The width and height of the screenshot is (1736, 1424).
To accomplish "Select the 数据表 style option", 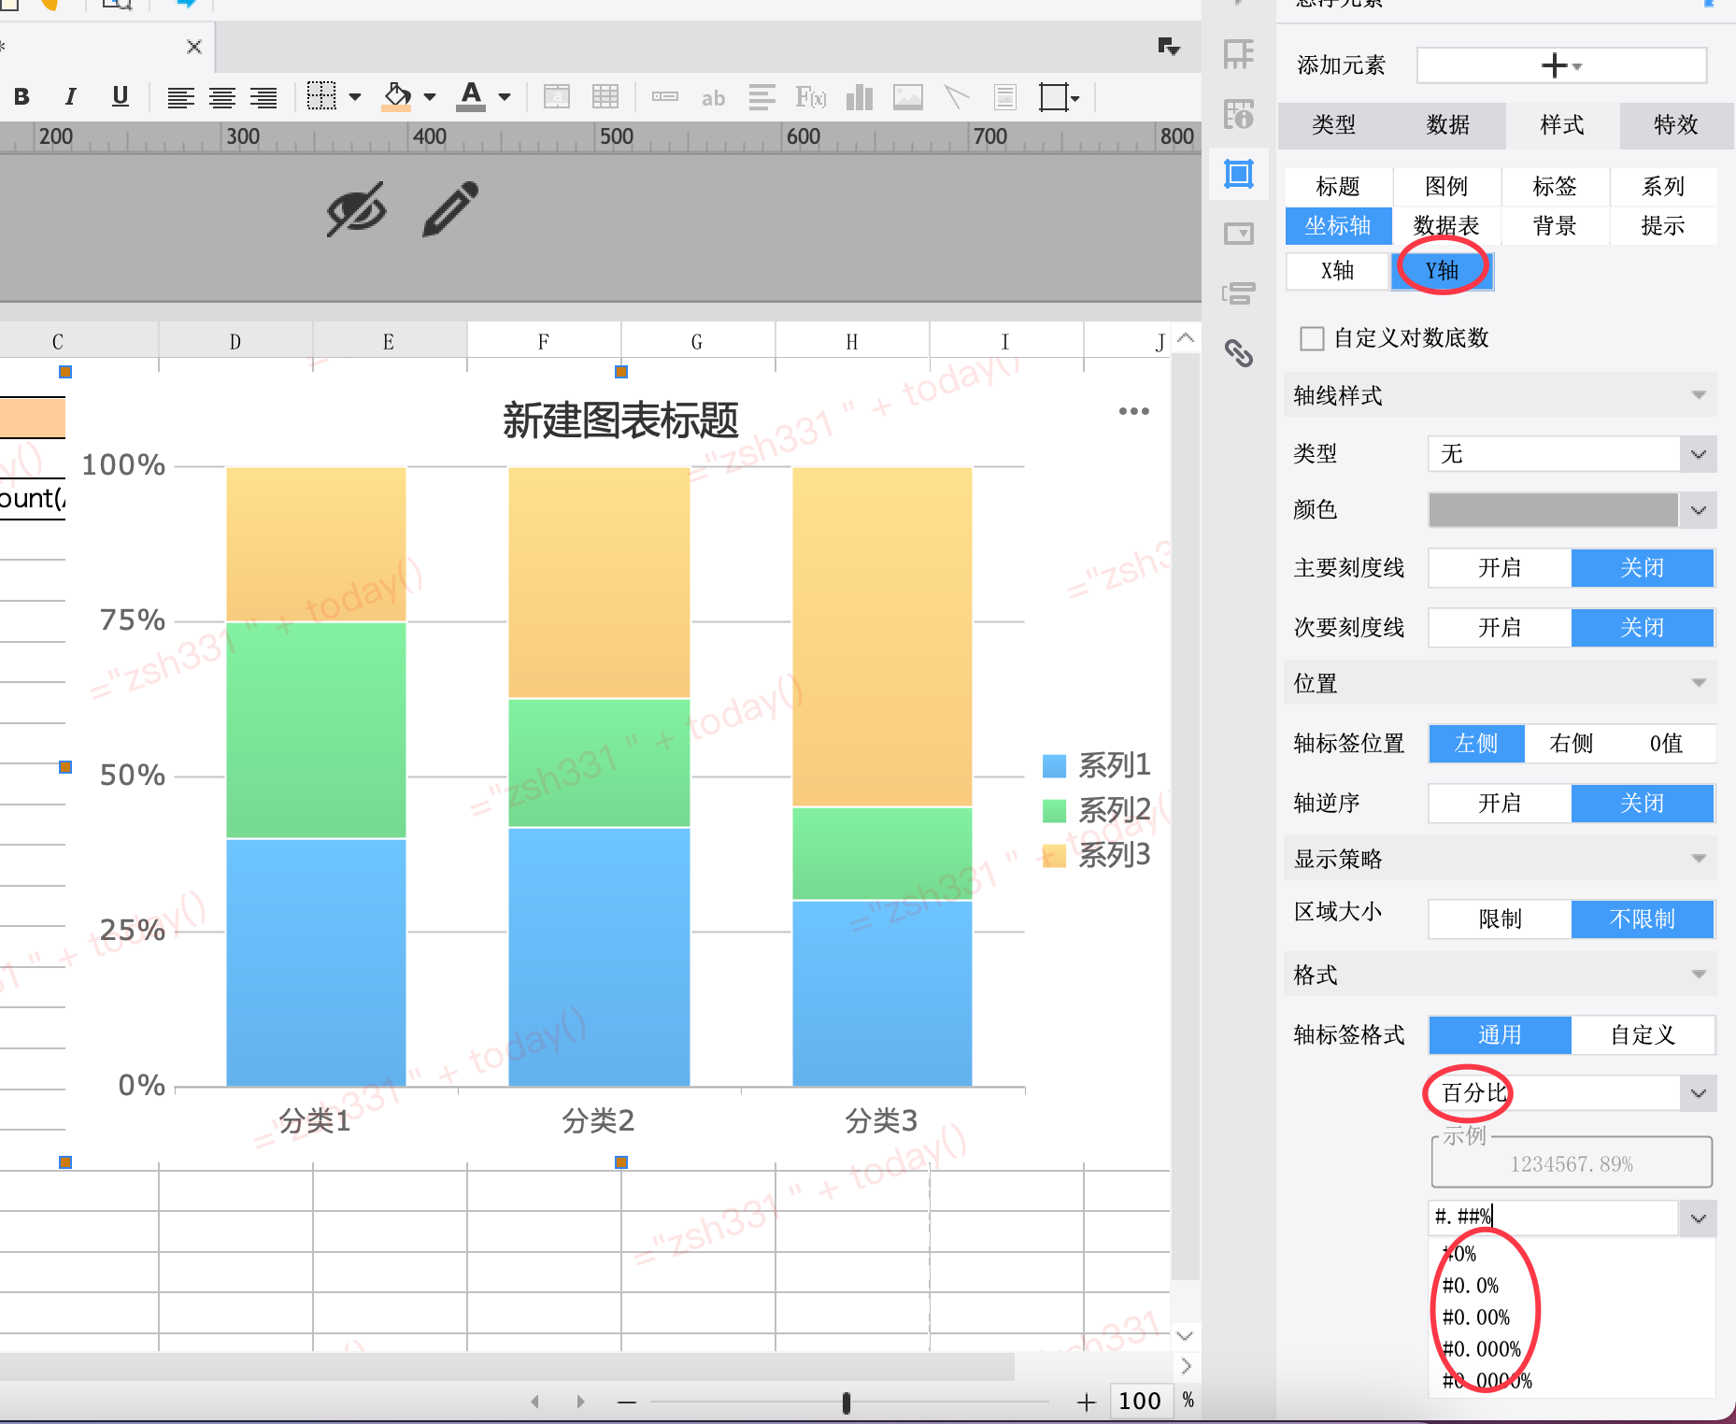I will click(1446, 226).
